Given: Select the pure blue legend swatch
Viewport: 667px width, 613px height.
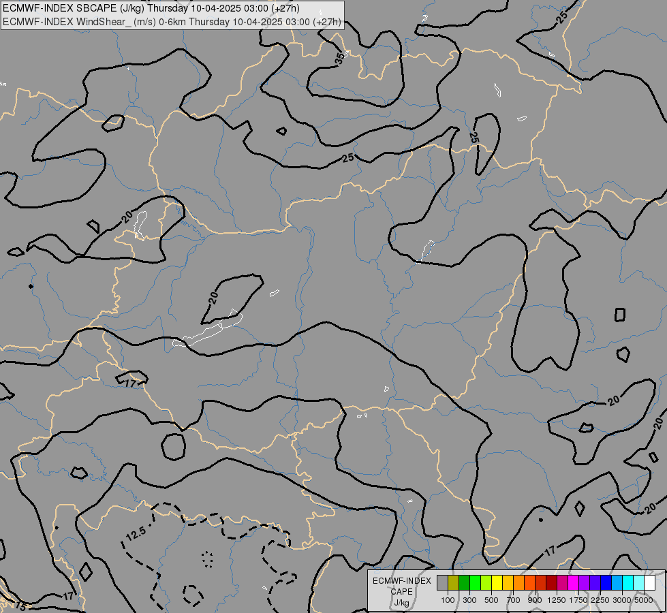Looking at the screenshot, I should pyautogui.click(x=606, y=583).
